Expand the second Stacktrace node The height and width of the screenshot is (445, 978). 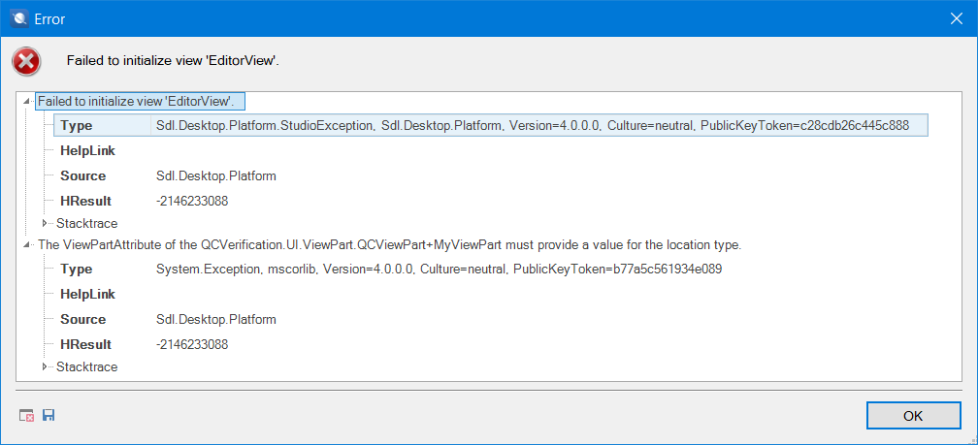point(45,366)
